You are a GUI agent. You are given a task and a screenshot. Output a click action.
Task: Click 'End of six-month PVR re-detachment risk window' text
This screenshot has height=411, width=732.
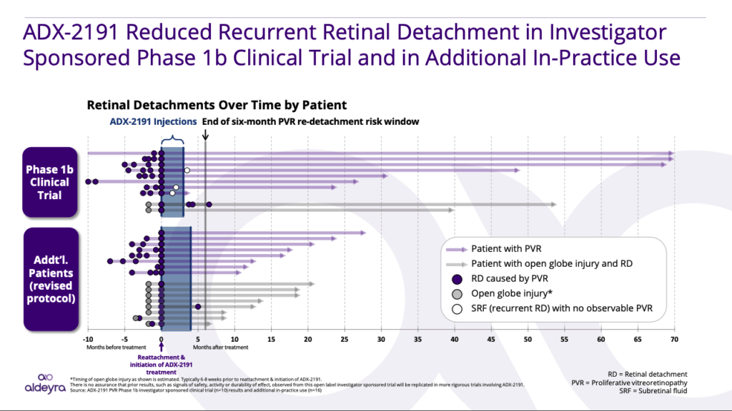(x=310, y=121)
